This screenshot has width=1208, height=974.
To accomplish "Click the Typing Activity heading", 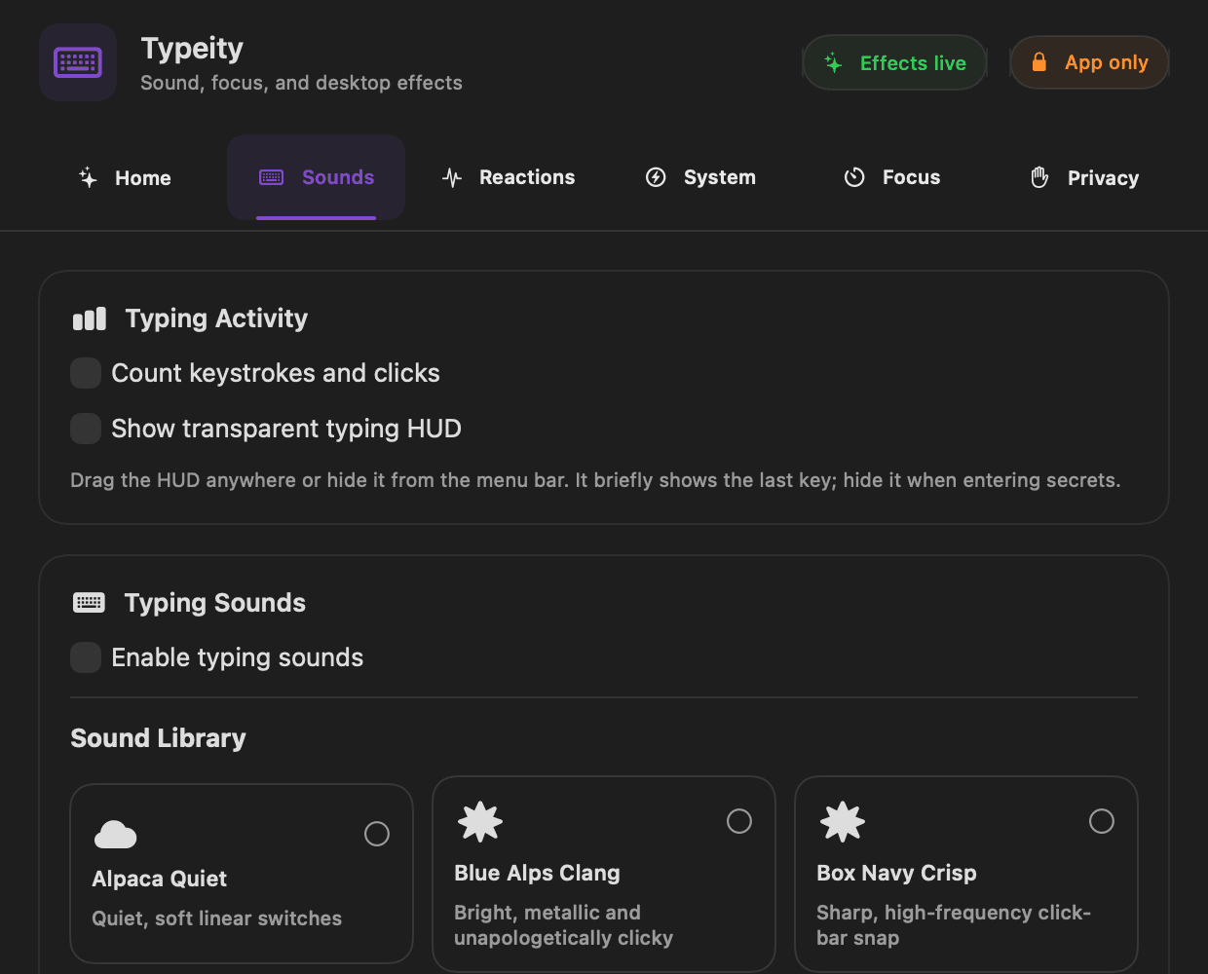I will 216,318.
